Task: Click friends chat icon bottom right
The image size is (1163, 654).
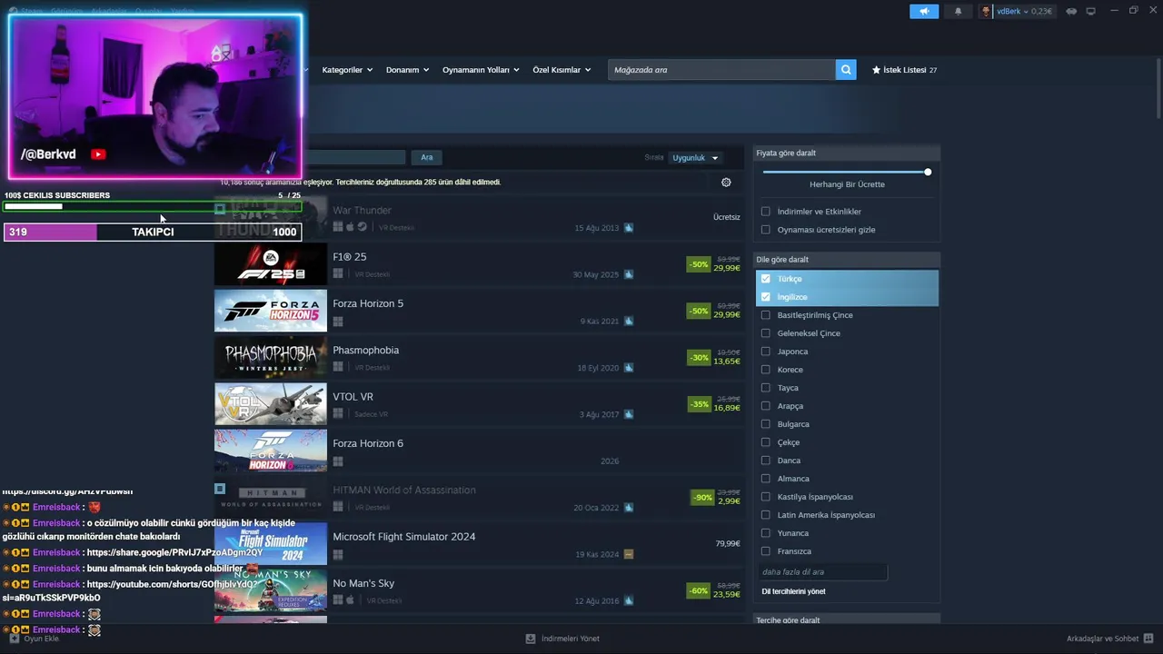Action: click(1148, 639)
